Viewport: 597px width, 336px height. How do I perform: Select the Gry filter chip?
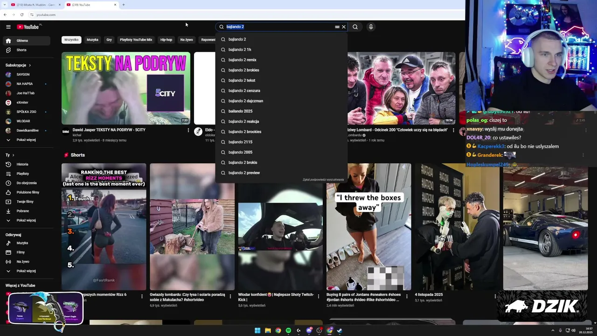109,40
